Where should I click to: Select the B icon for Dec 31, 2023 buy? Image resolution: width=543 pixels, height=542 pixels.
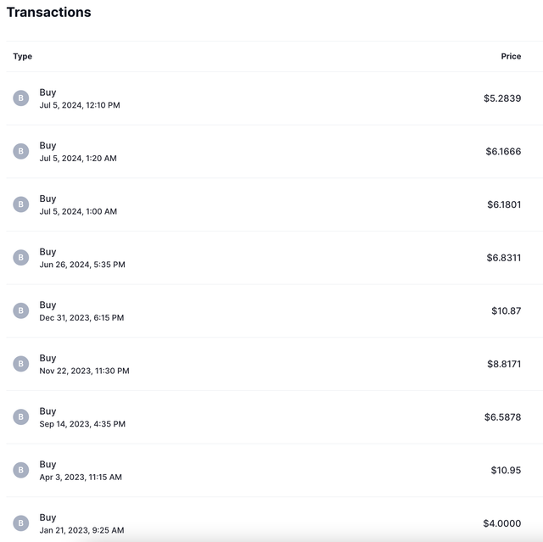click(20, 310)
